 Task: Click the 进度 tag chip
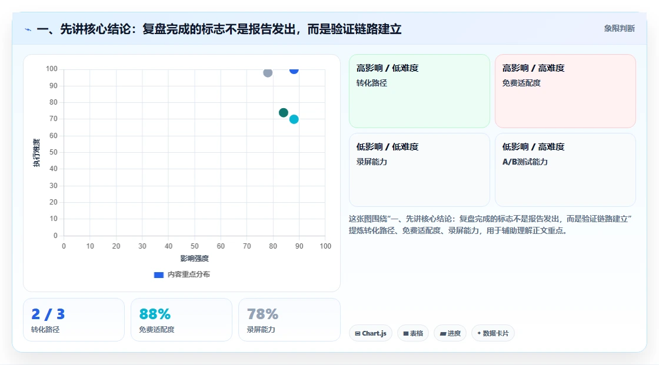[x=450, y=333]
